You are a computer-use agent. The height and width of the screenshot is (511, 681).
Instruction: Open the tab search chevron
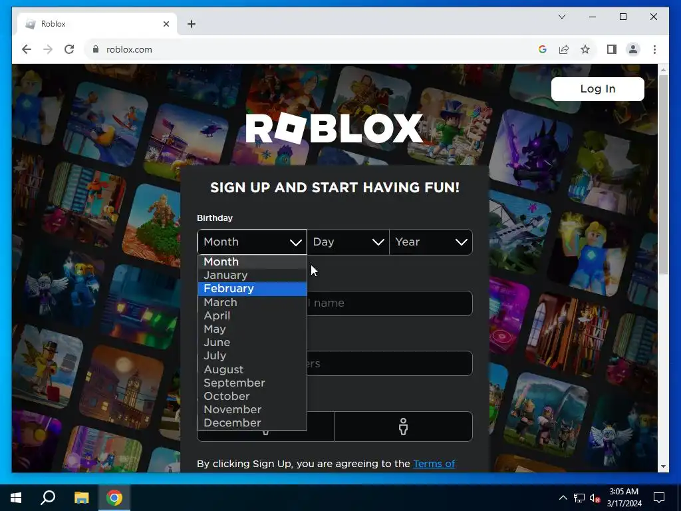coord(561,17)
